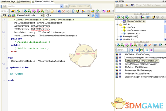Click the Add Field (F) icon in editor toolbar
The image size is (166, 111).
pyautogui.click(x=25, y=11)
